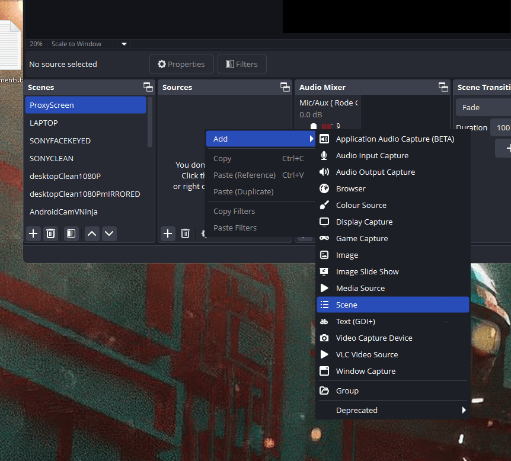Select the AndroidCamVNinja scene
This screenshot has width=511, height=461.
85,212
